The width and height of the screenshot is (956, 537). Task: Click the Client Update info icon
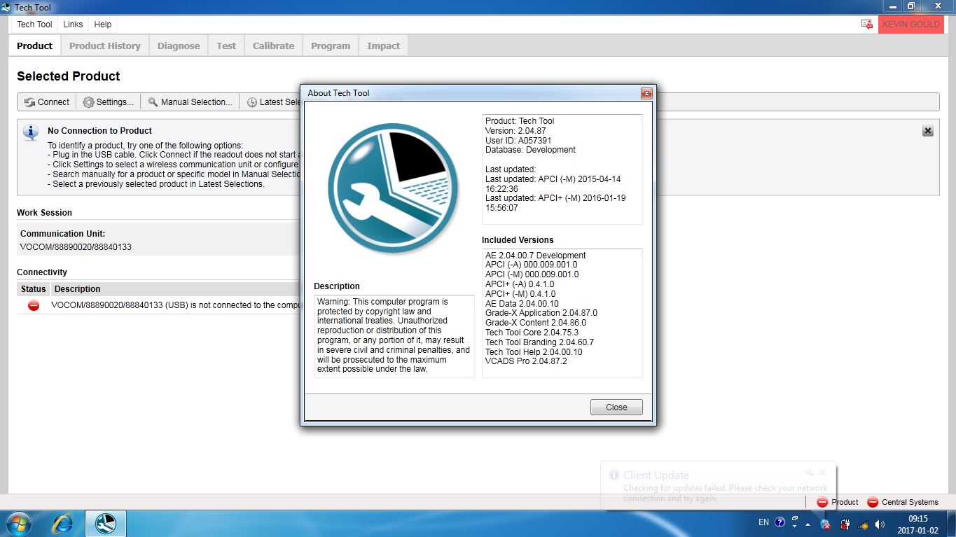tap(614, 475)
